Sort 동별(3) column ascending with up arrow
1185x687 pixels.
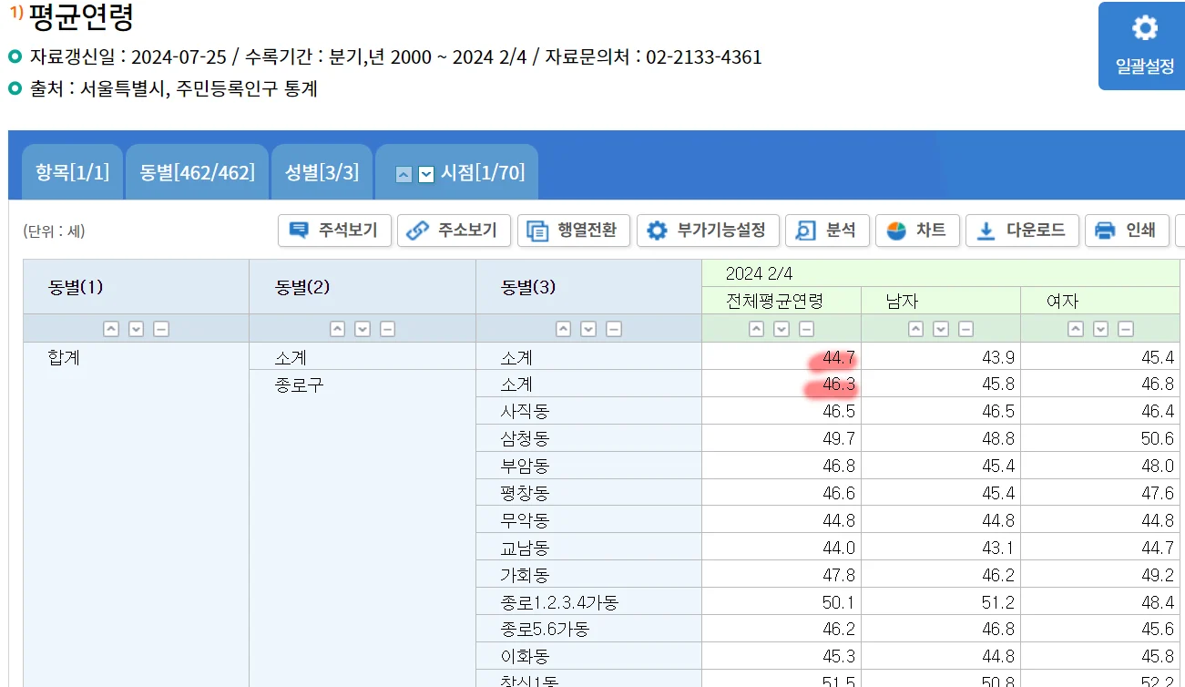[x=564, y=329]
